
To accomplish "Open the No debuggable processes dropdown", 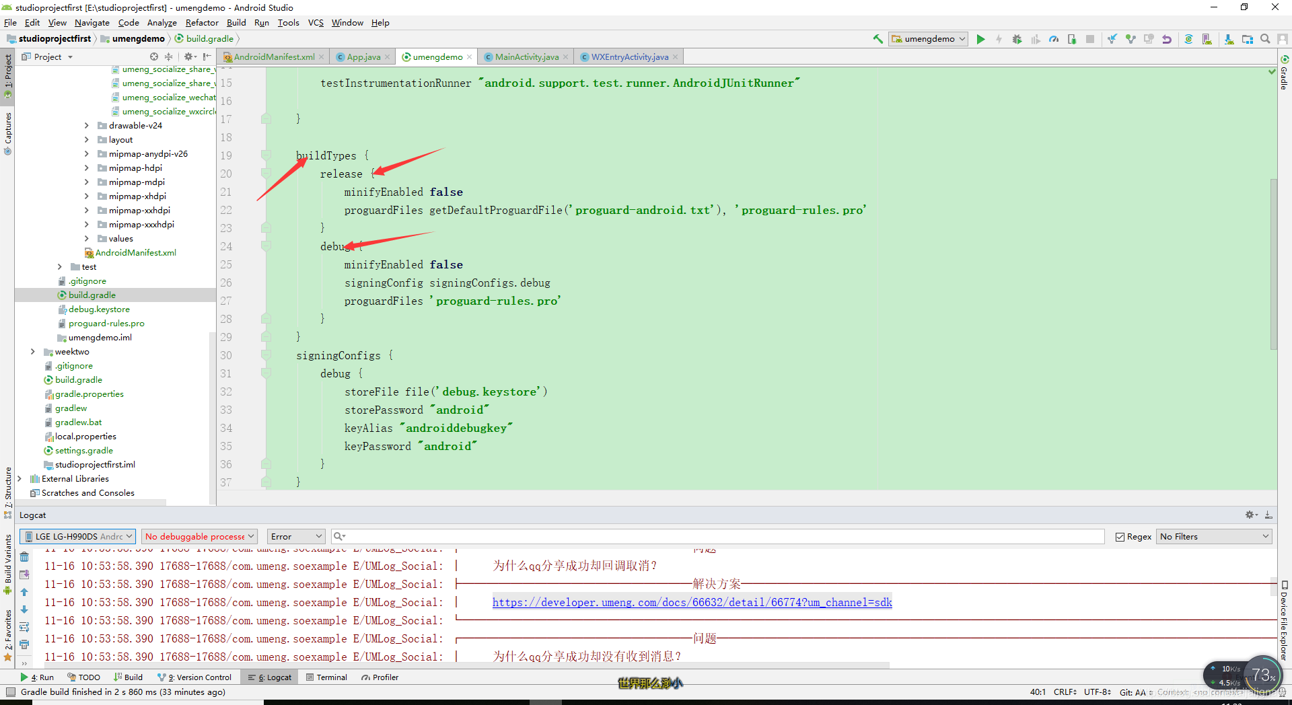I will (200, 536).
